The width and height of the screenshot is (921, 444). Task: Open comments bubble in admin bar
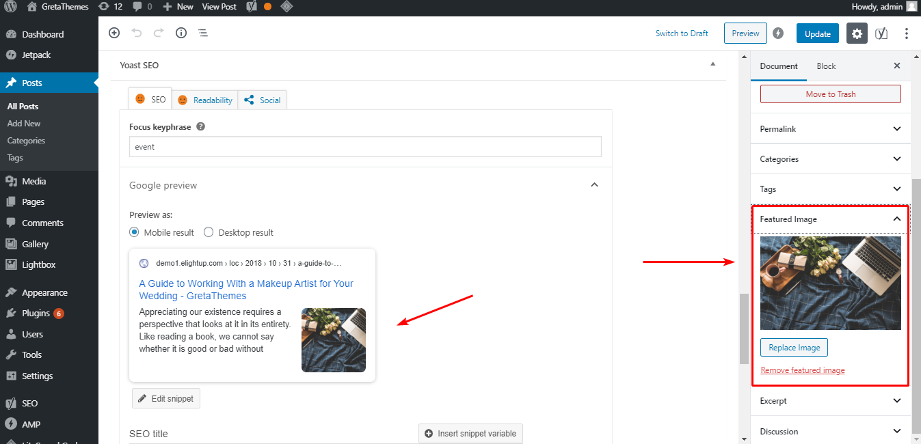point(143,7)
